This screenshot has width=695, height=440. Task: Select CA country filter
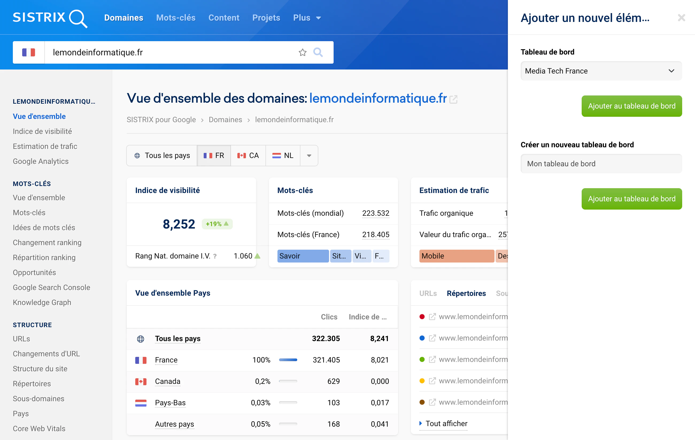[x=248, y=156]
